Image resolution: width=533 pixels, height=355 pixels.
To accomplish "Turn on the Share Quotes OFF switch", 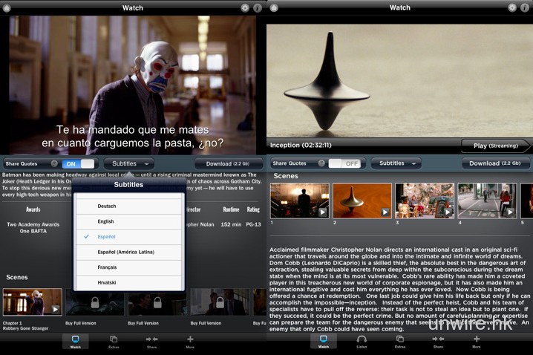I will (x=344, y=163).
